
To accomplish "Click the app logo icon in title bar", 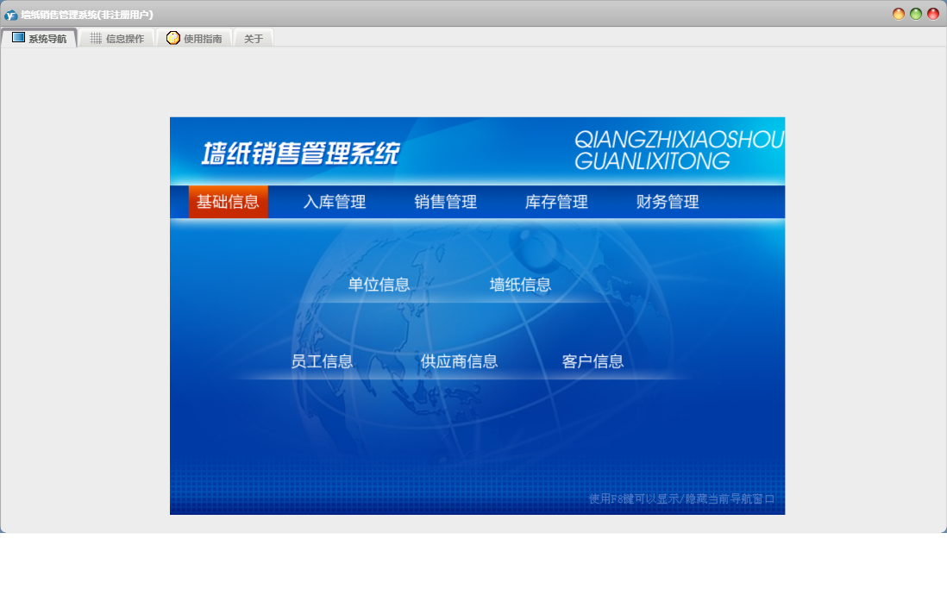I will (10, 15).
